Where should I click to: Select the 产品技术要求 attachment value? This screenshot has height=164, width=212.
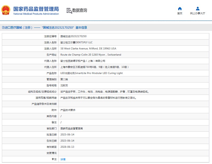68,110
